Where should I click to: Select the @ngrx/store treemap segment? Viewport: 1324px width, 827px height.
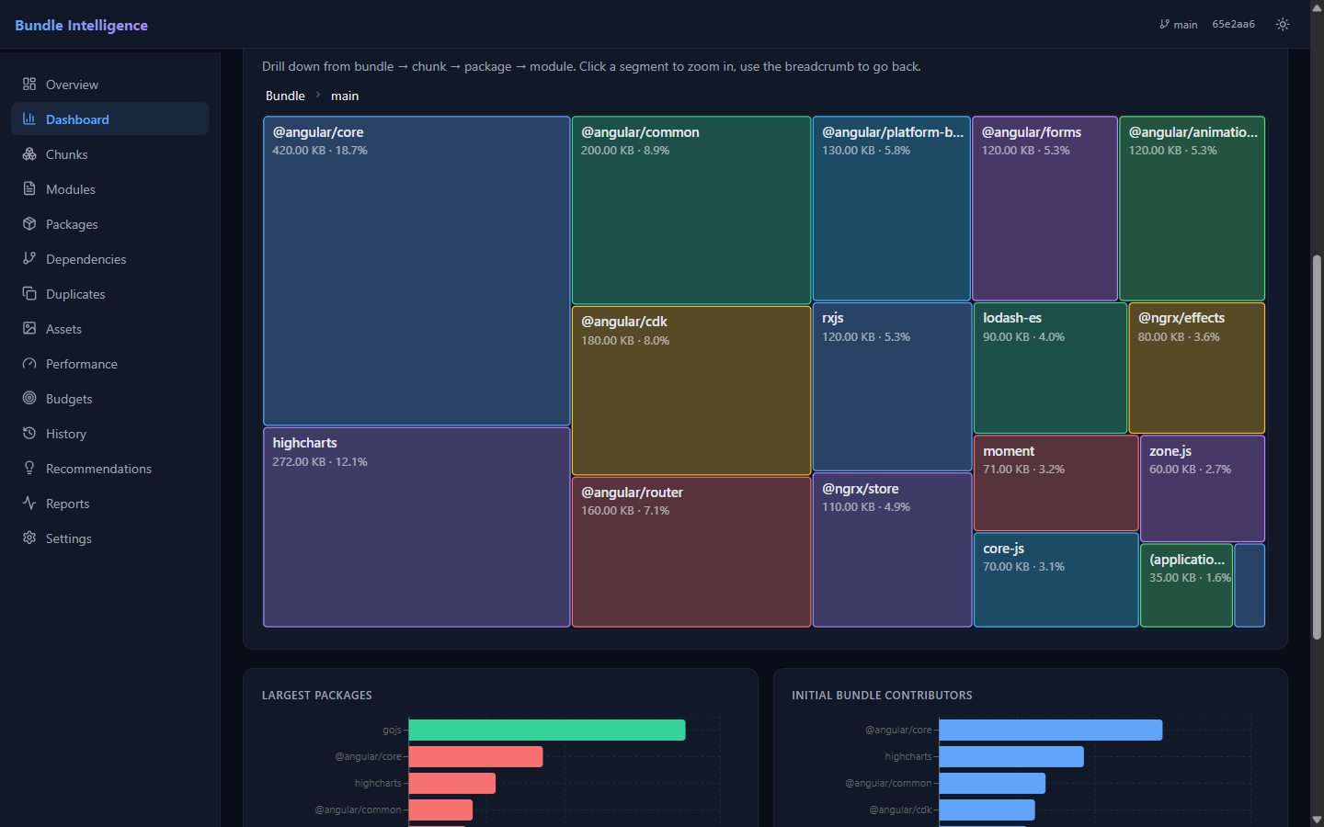(x=892, y=550)
